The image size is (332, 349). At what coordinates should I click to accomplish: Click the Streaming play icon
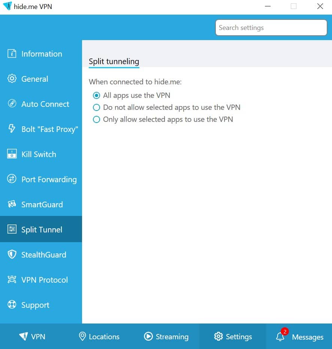[148, 336]
